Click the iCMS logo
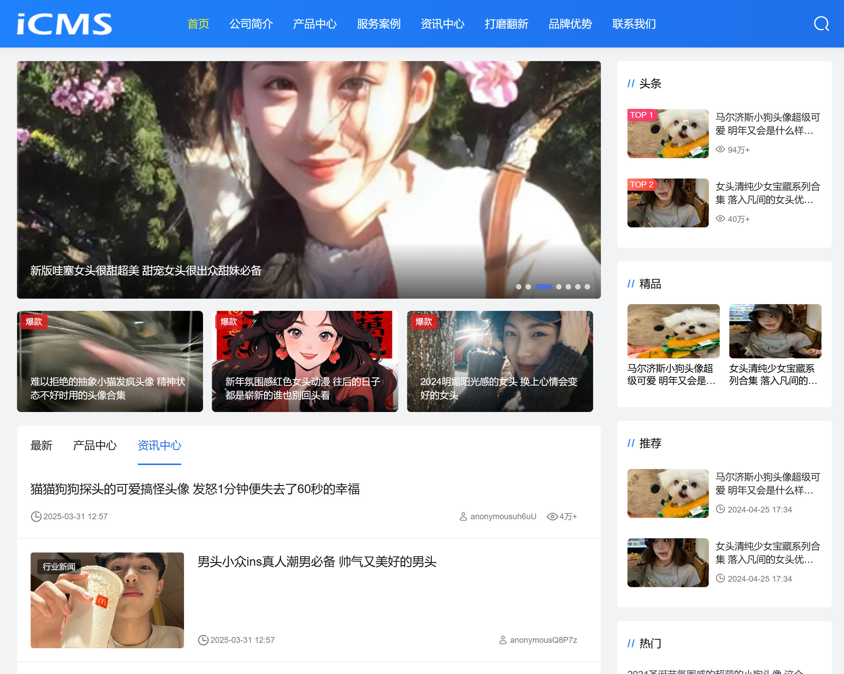Screen dimensions: 844x674 point(65,24)
